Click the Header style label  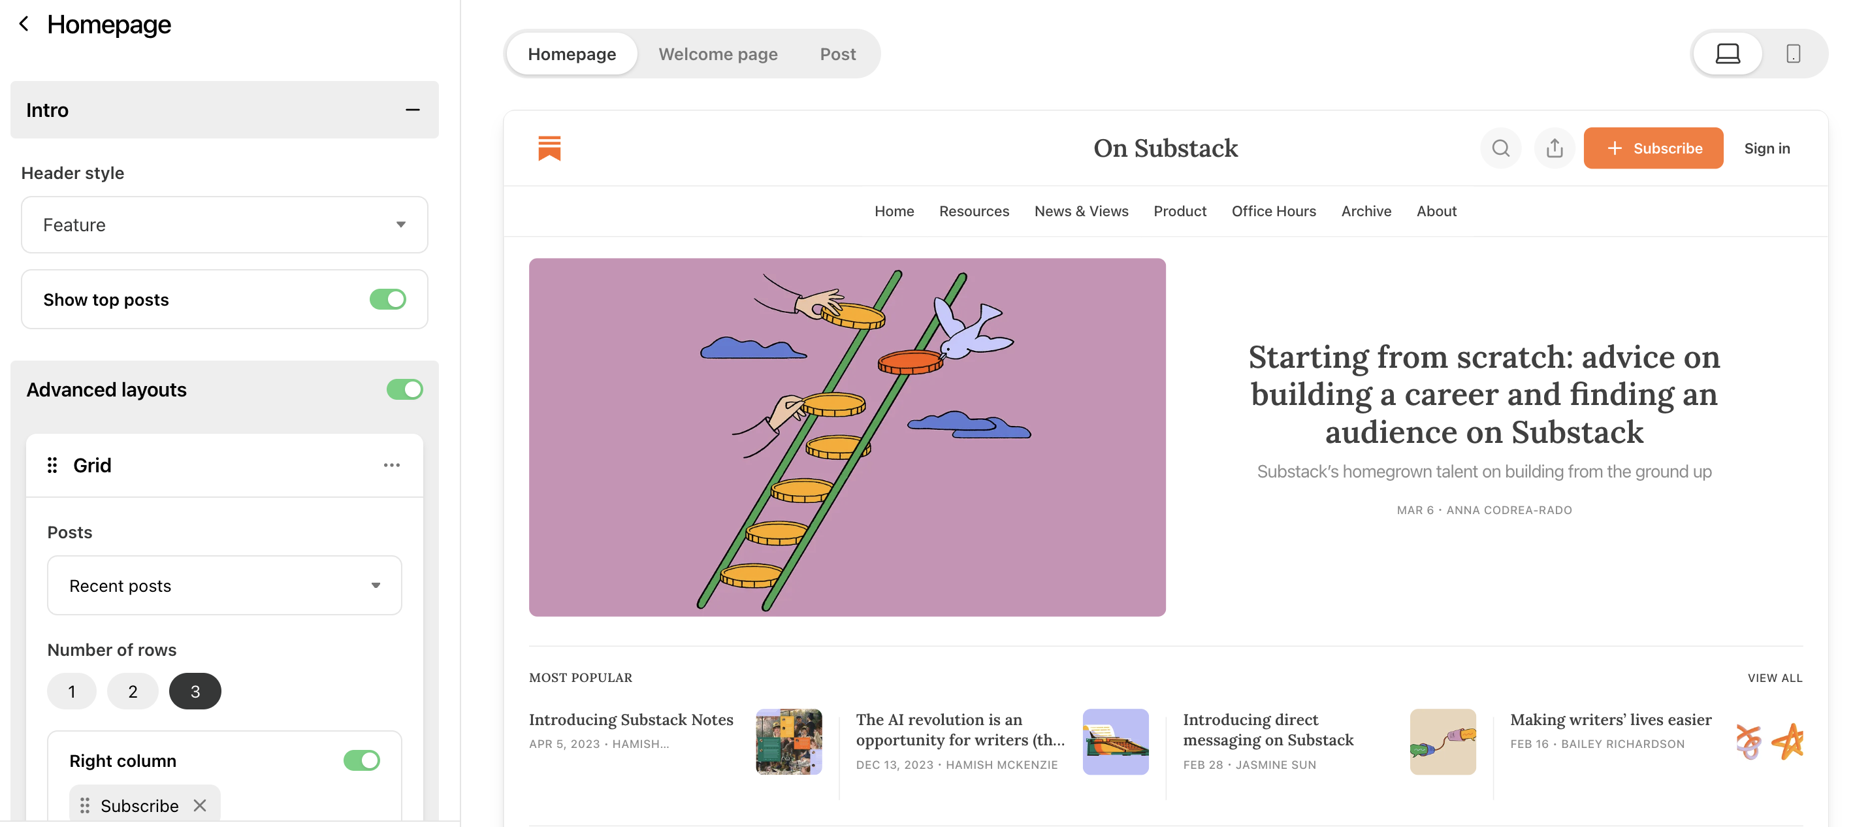tap(73, 173)
